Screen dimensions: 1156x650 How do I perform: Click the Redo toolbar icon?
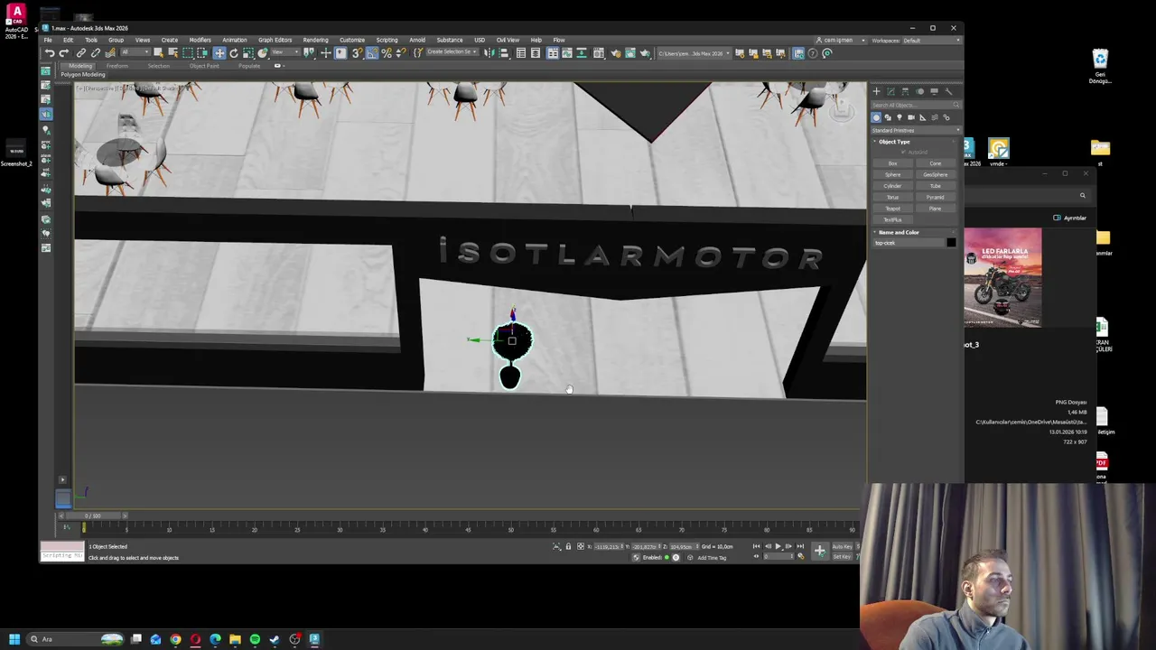pyautogui.click(x=64, y=52)
